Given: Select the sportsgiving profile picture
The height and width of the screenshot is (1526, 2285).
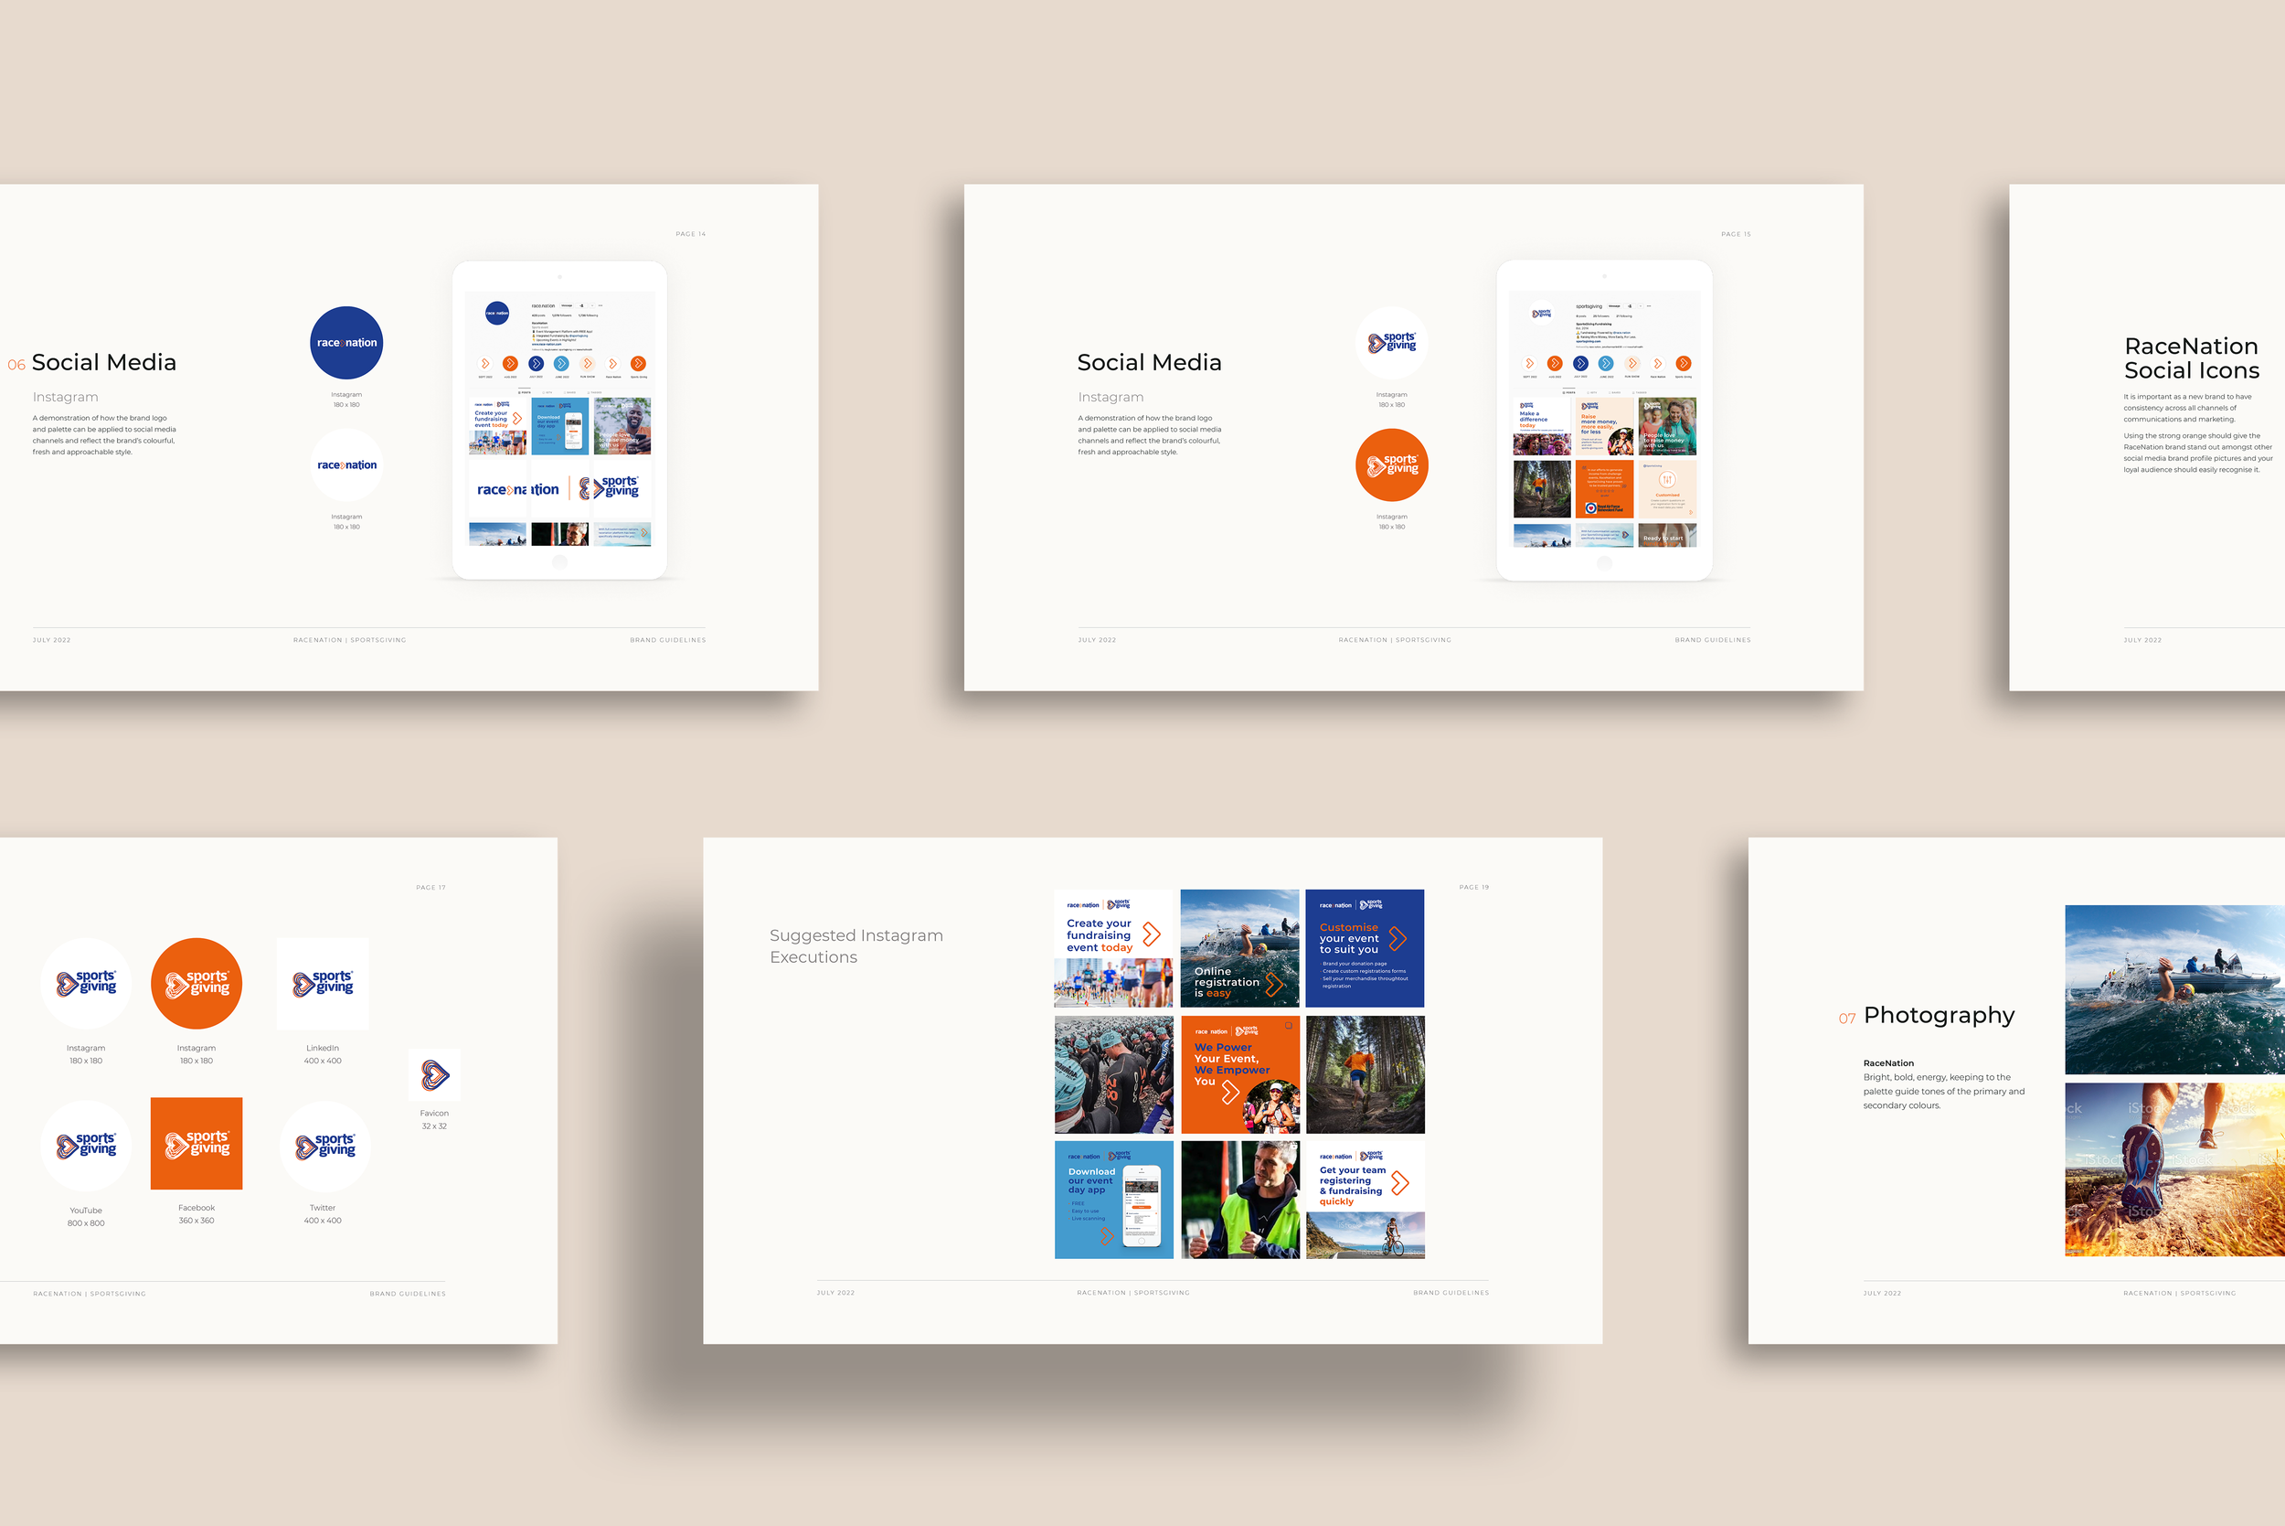Looking at the screenshot, I should click(1542, 314).
